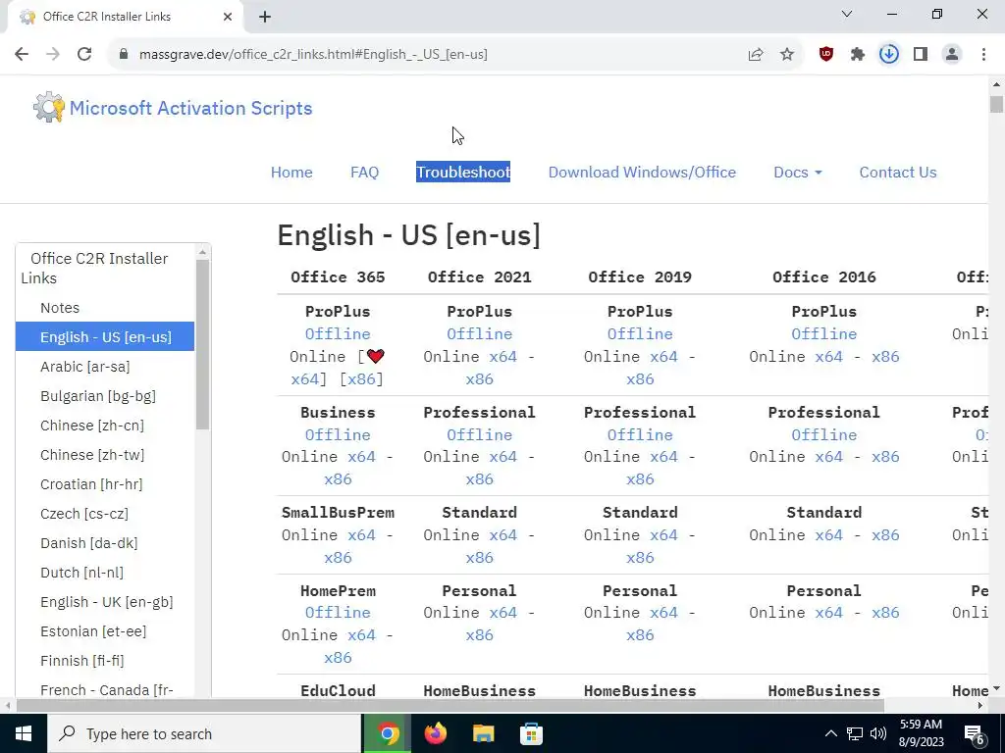Select Chinese [zh-tw] in sidebar
Image resolution: width=1005 pixels, height=753 pixels.
coord(104,455)
